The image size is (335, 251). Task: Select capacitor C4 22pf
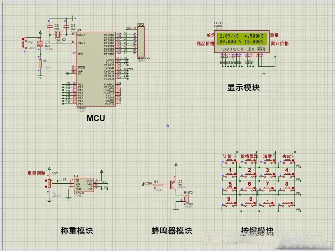click(66, 27)
